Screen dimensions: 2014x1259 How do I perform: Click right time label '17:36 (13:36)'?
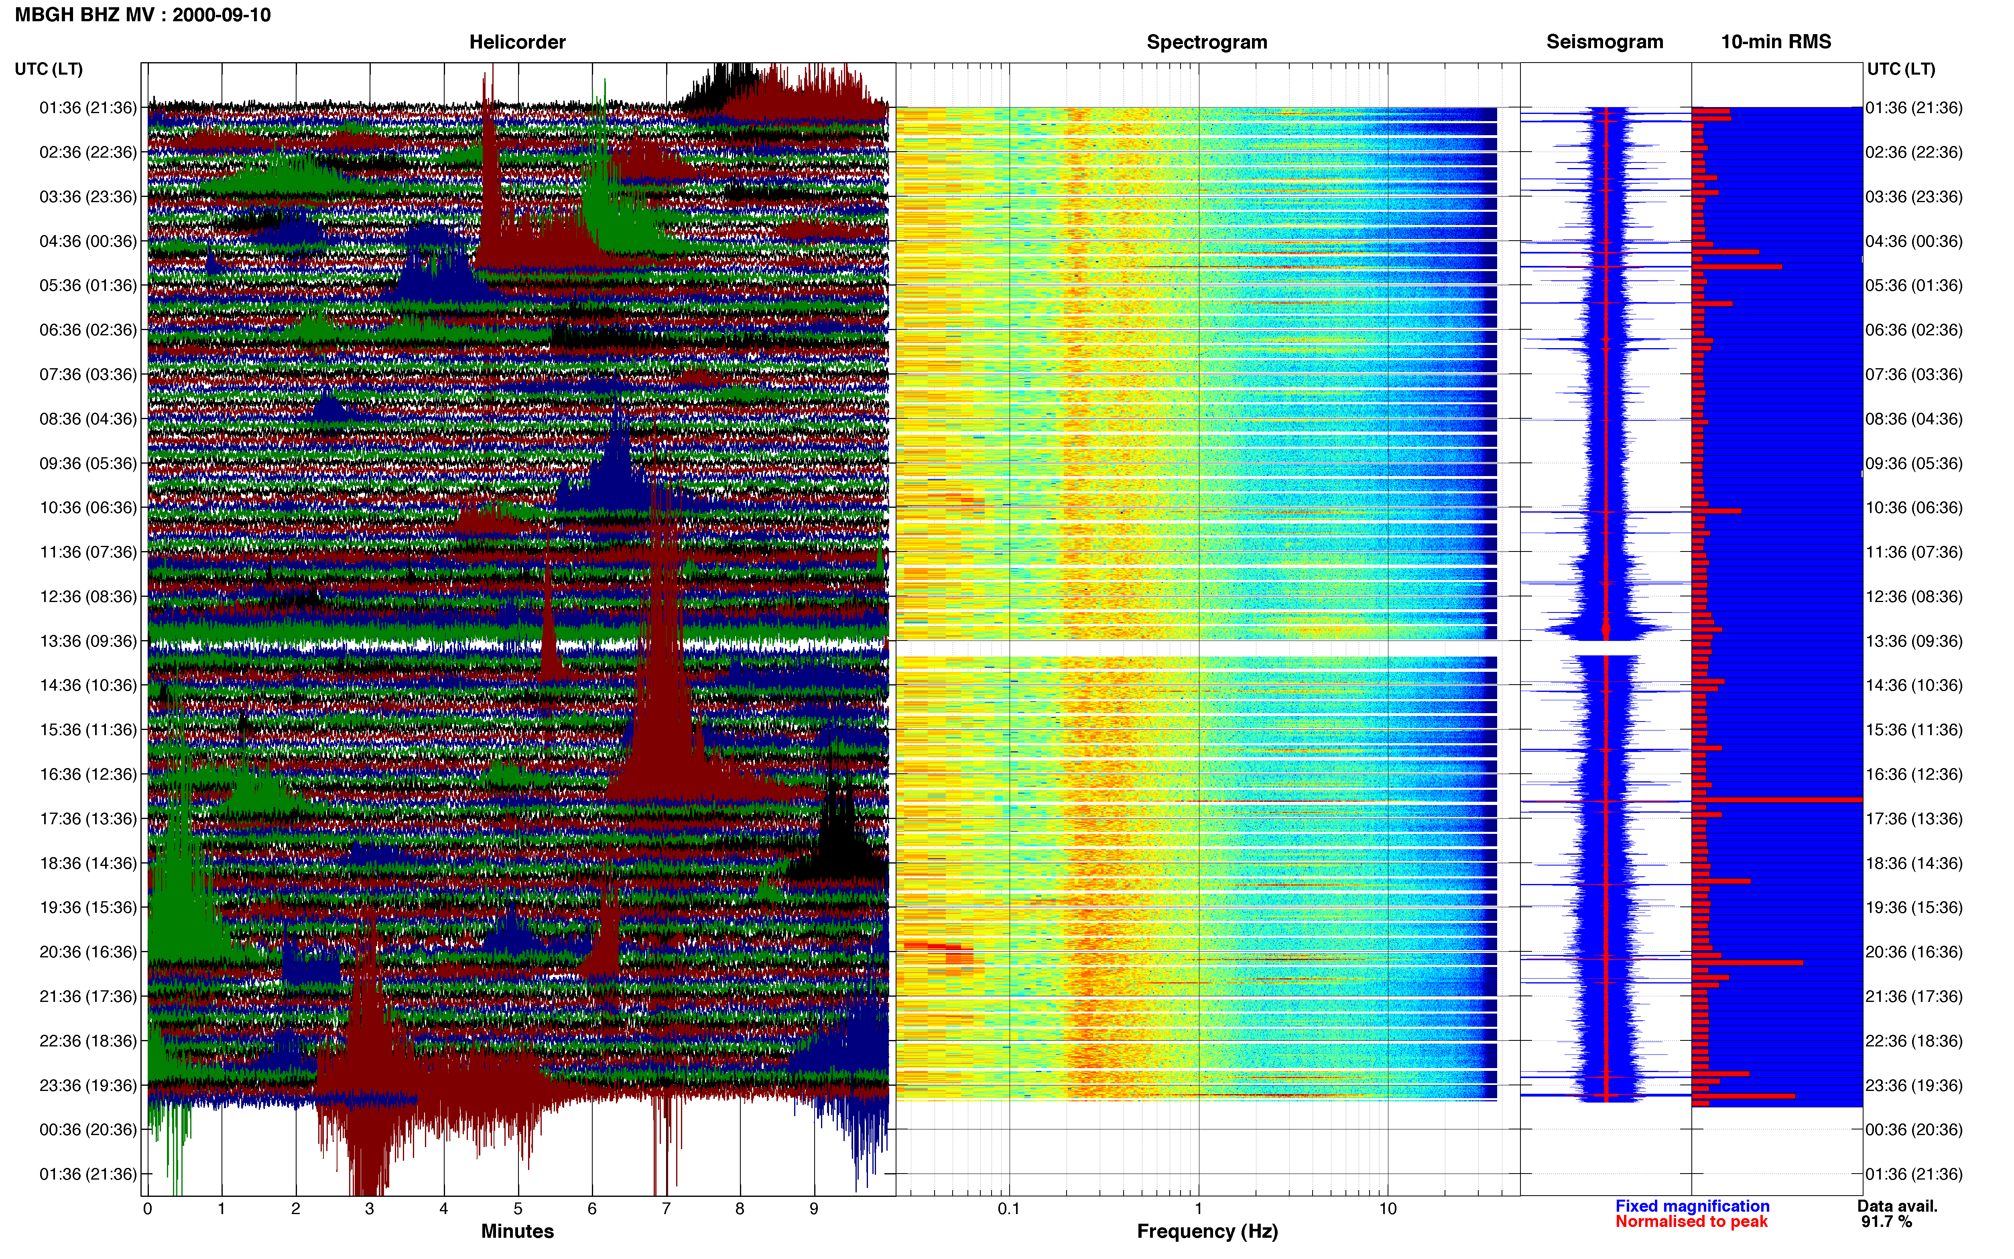tap(1914, 819)
